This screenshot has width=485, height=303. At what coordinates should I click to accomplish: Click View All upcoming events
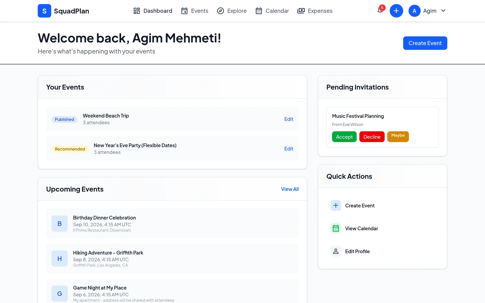tap(290, 189)
